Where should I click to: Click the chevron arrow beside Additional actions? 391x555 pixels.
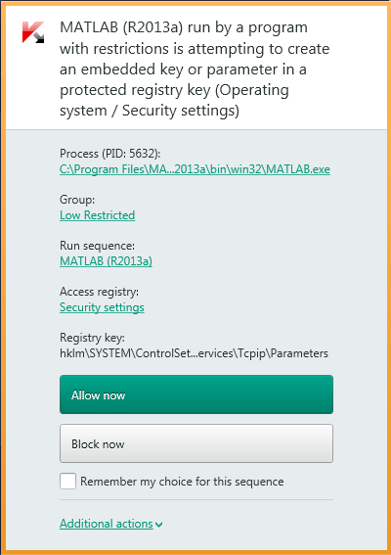(159, 525)
